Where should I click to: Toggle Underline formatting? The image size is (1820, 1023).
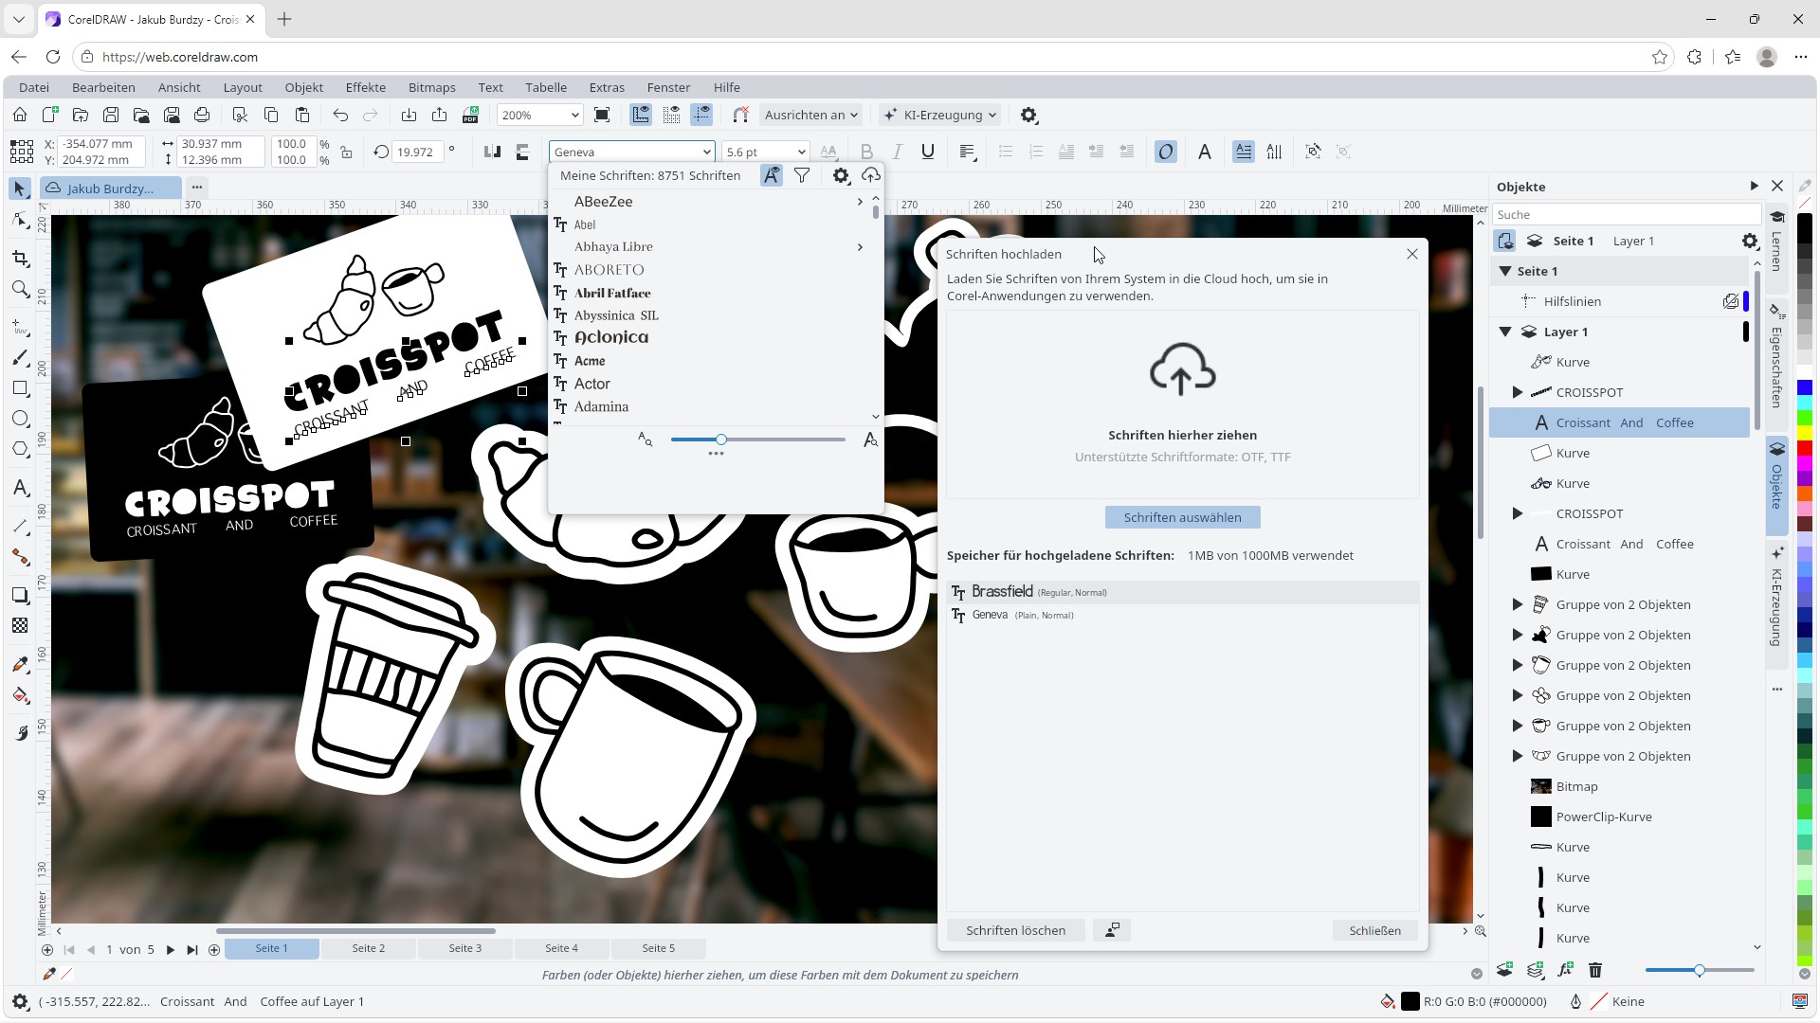[x=928, y=152]
